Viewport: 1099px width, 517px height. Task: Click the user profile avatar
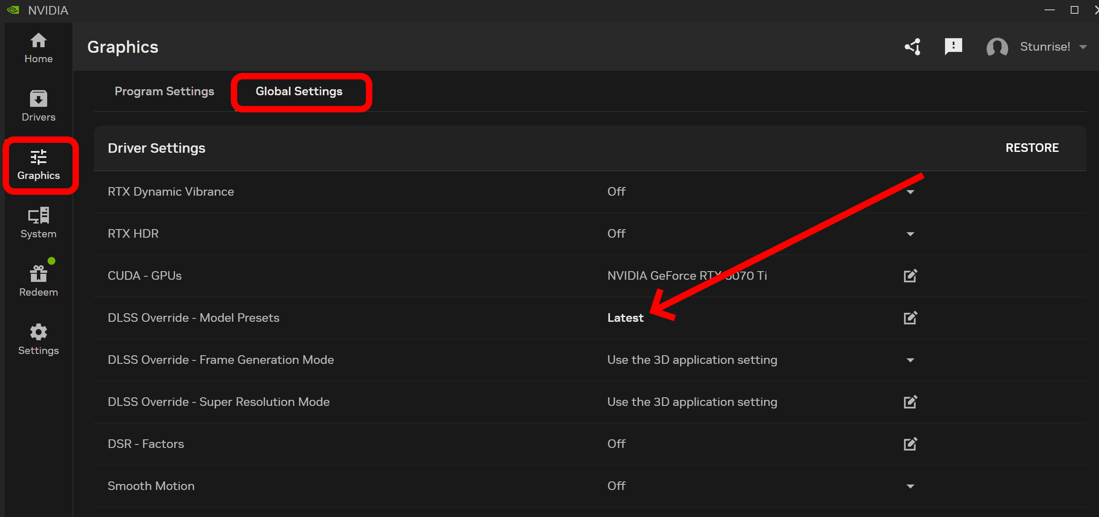pos(997,47)
